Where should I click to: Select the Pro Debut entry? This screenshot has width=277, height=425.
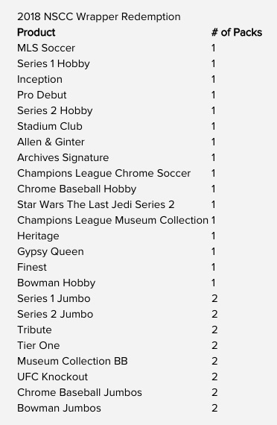click(42, 95)
